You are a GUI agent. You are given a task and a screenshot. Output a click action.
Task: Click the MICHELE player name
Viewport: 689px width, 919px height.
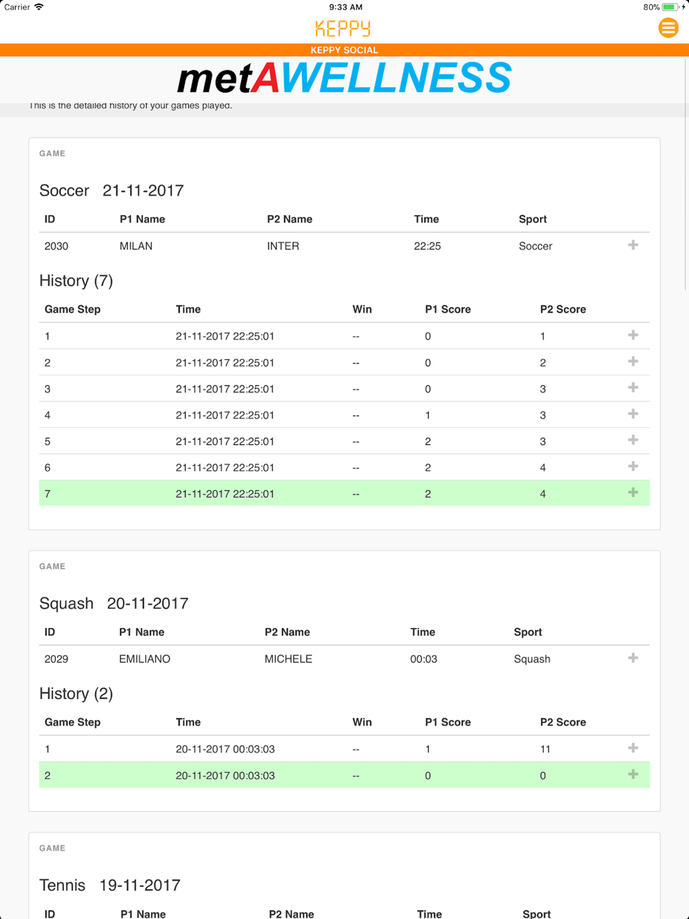point(289,659)
